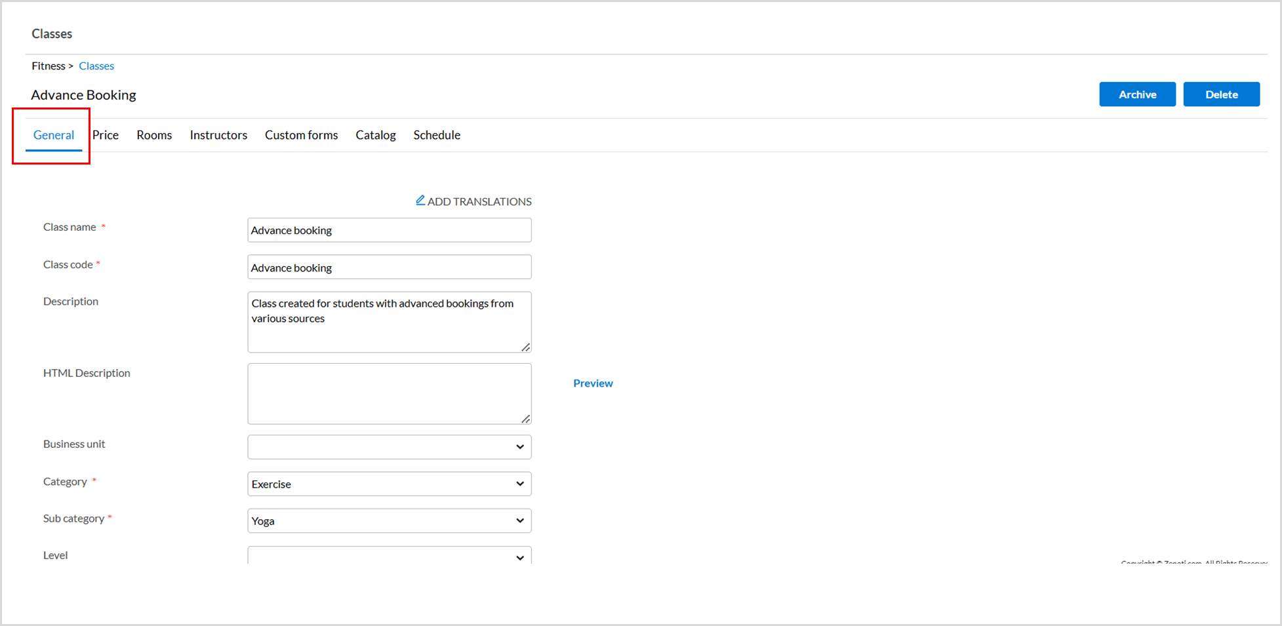This screenshot has height=626, width=1282.
Task: Expand the Level dropdown
Action: point(390,556)
